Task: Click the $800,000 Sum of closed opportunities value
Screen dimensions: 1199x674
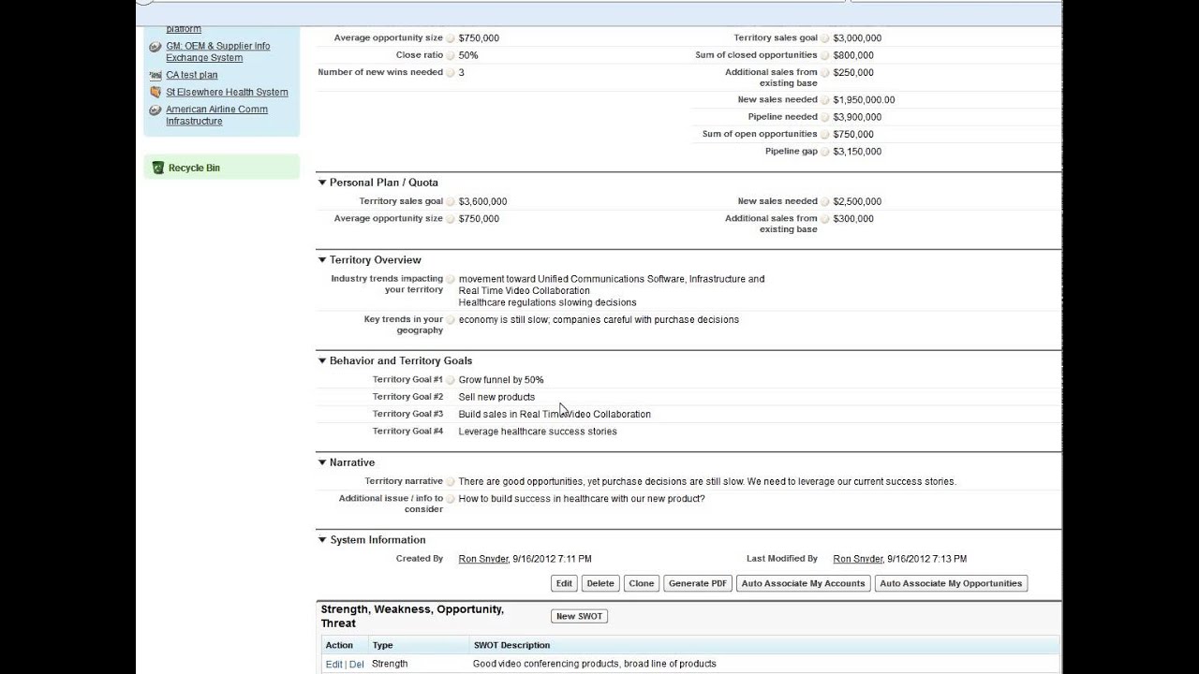Action: click(x=853, y=55)
